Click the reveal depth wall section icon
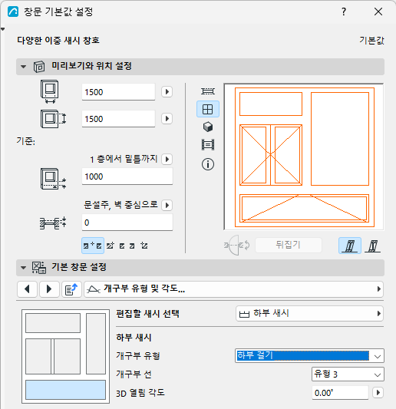The width and height of the screenshot is (396, 409). (x=53, y=223)
